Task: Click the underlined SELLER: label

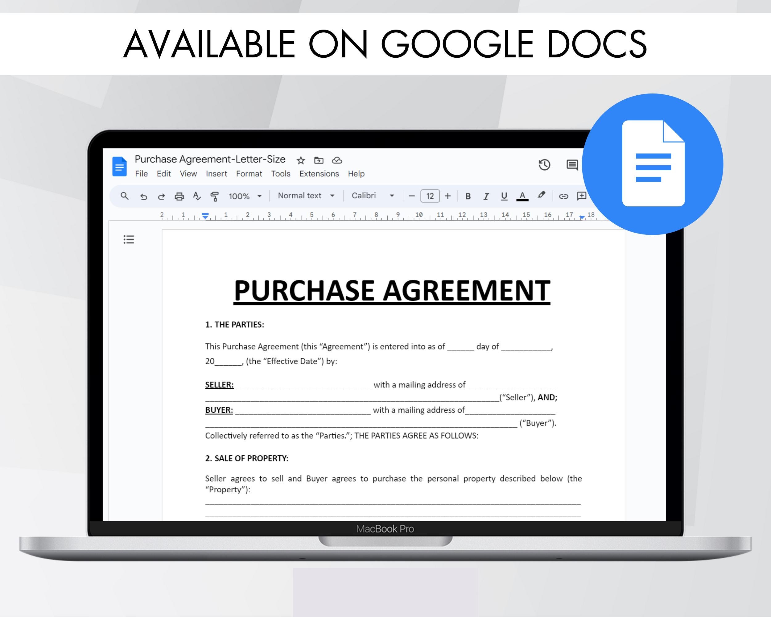Action: [x=219, y=385]
